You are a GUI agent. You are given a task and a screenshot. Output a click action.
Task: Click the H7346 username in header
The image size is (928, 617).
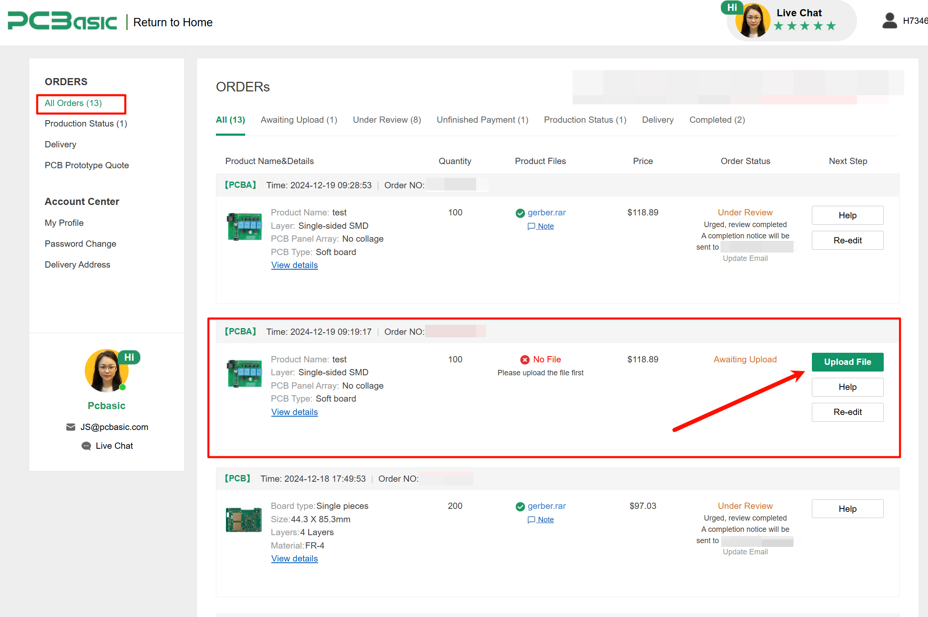915,21
